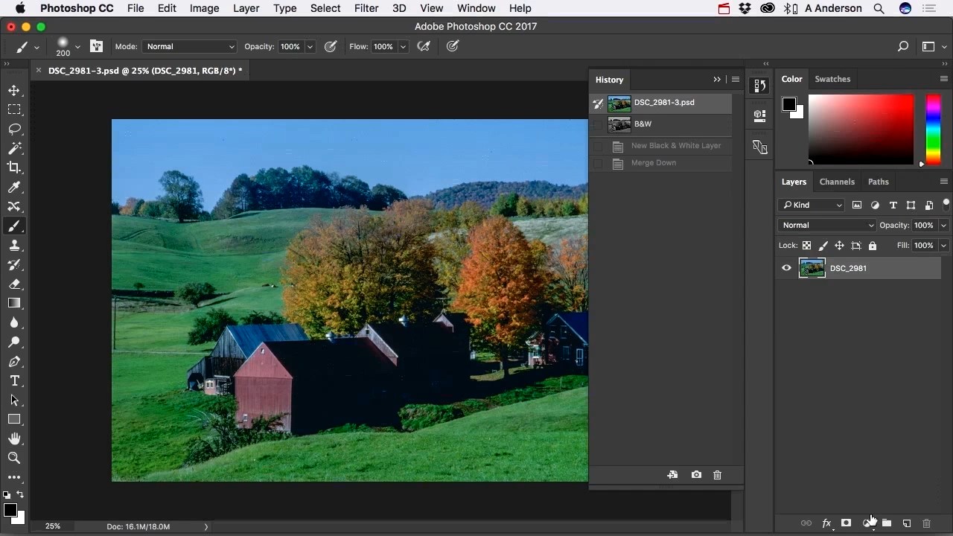Select the Magic Wand tool
The image size is (953, 536).
coord(14,148)
